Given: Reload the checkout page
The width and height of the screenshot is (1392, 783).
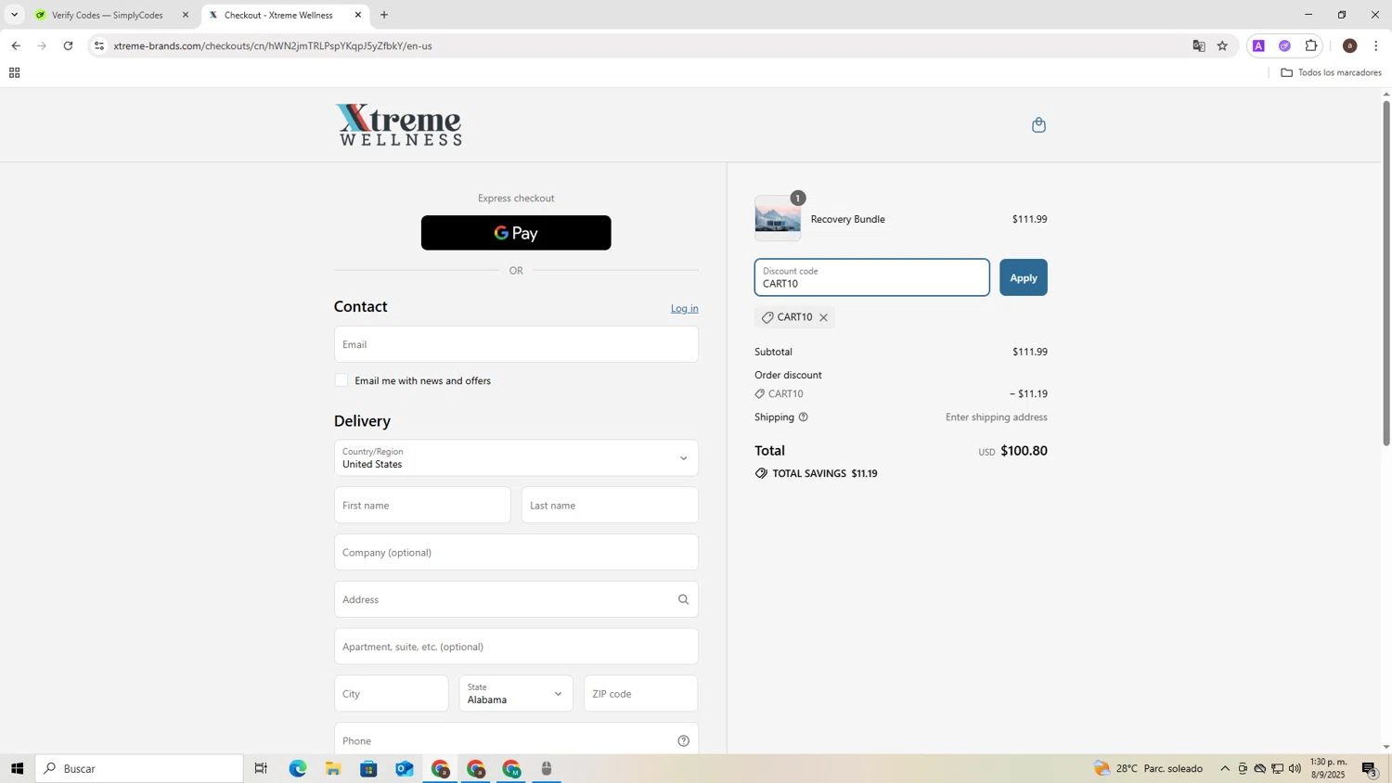Looking at the screenshot, I should tap(68, 45).
